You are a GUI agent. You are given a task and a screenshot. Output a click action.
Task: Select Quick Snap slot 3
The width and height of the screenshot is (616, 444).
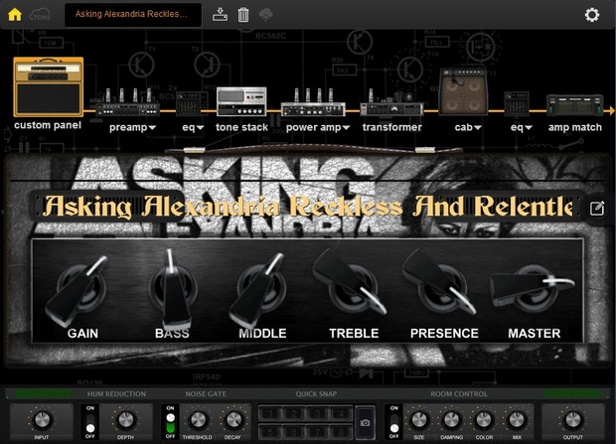tap(318, 414)
